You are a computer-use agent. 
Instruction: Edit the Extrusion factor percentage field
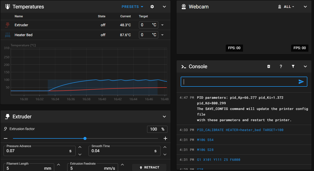[x=157, y=129]
